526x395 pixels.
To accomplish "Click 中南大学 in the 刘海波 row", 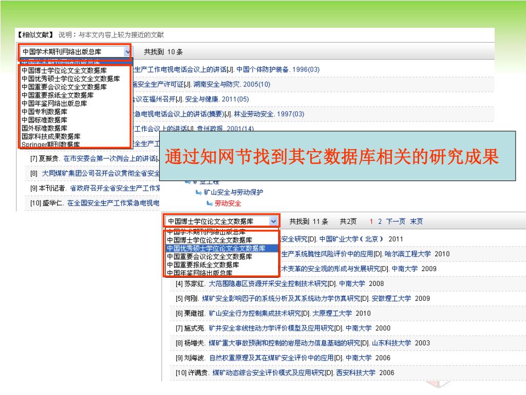I will (359, 358).
